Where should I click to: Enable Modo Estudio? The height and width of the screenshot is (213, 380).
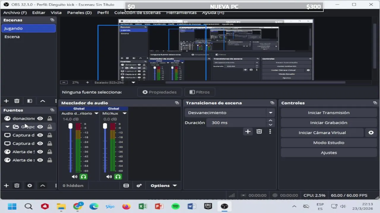tap(329, 143)
